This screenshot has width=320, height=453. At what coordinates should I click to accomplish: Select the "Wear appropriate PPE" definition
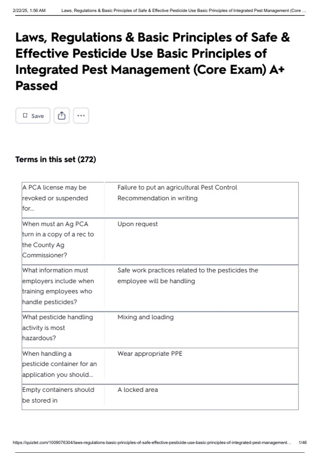point(150,354)
